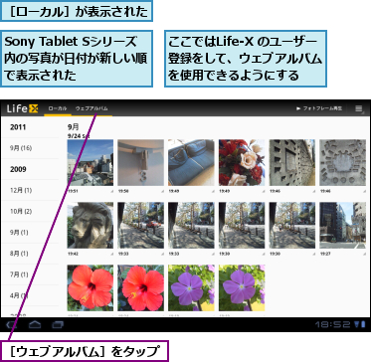Expand options arrow under the rose bouquet photo
The width and height of the screenshot is (371, 362).
(263, 191)
